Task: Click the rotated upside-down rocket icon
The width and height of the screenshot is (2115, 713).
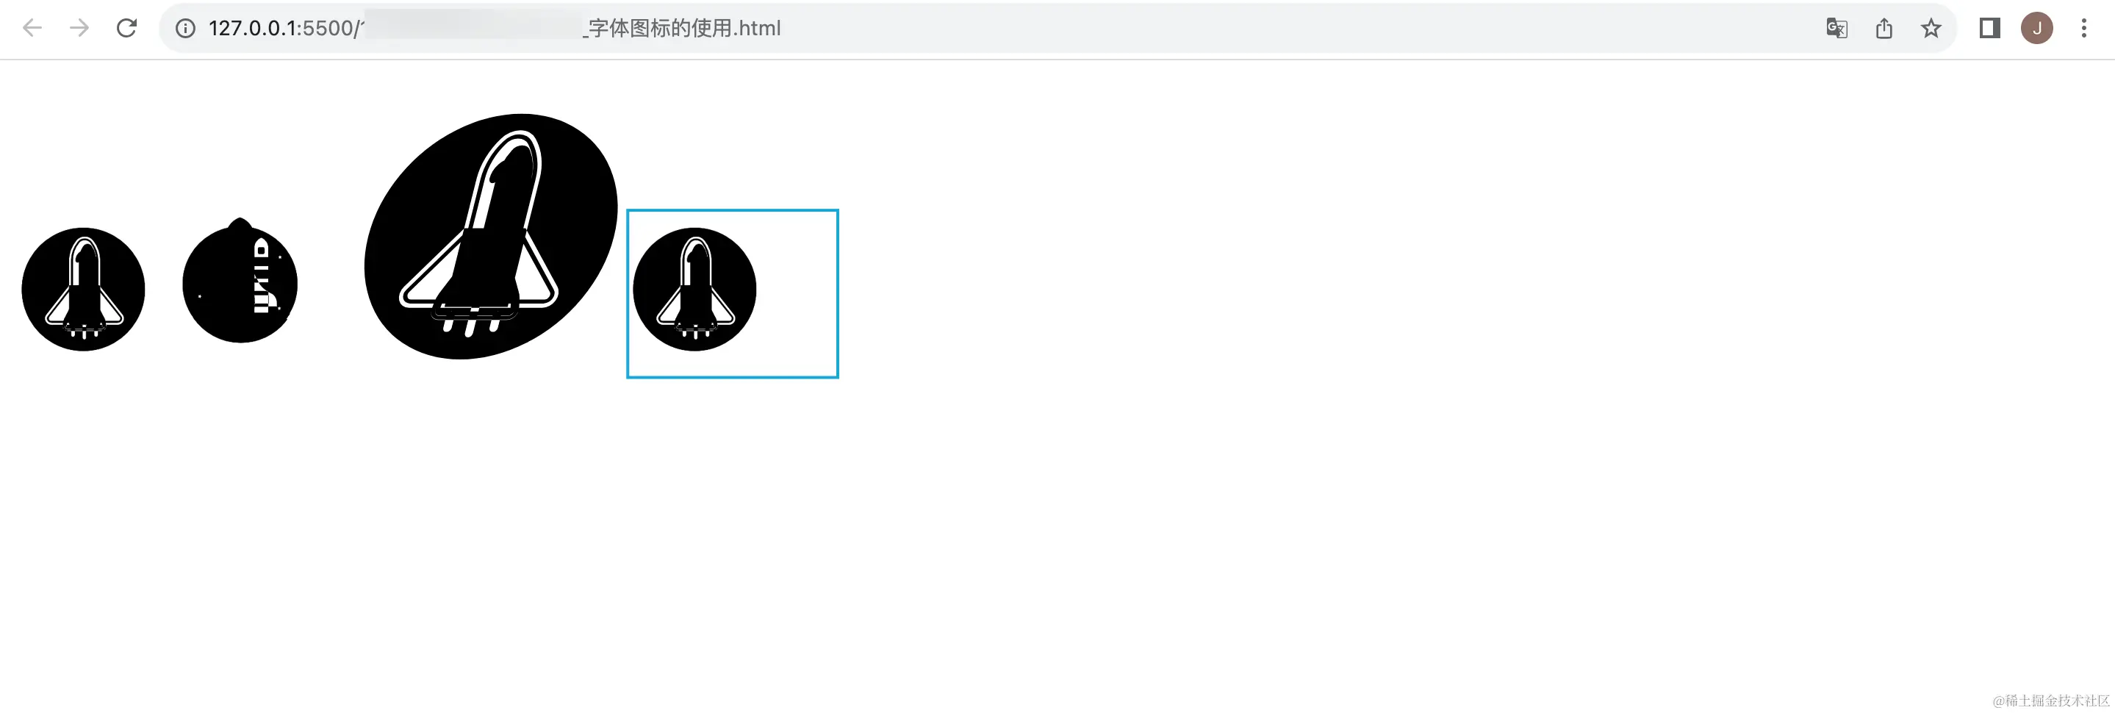Action: coord(240,281)
